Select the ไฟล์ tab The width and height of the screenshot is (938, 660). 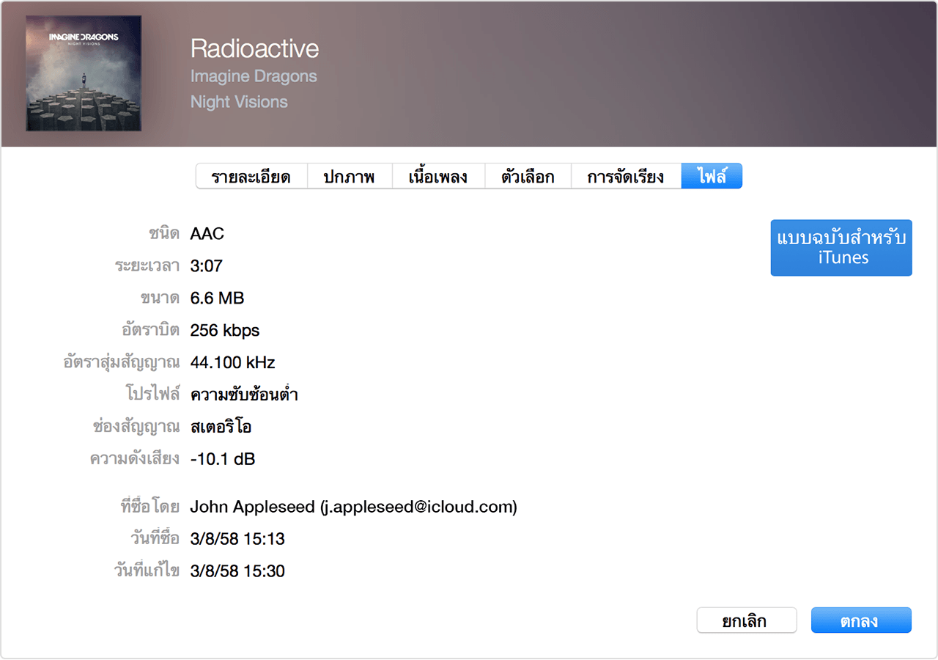(712, 176)
